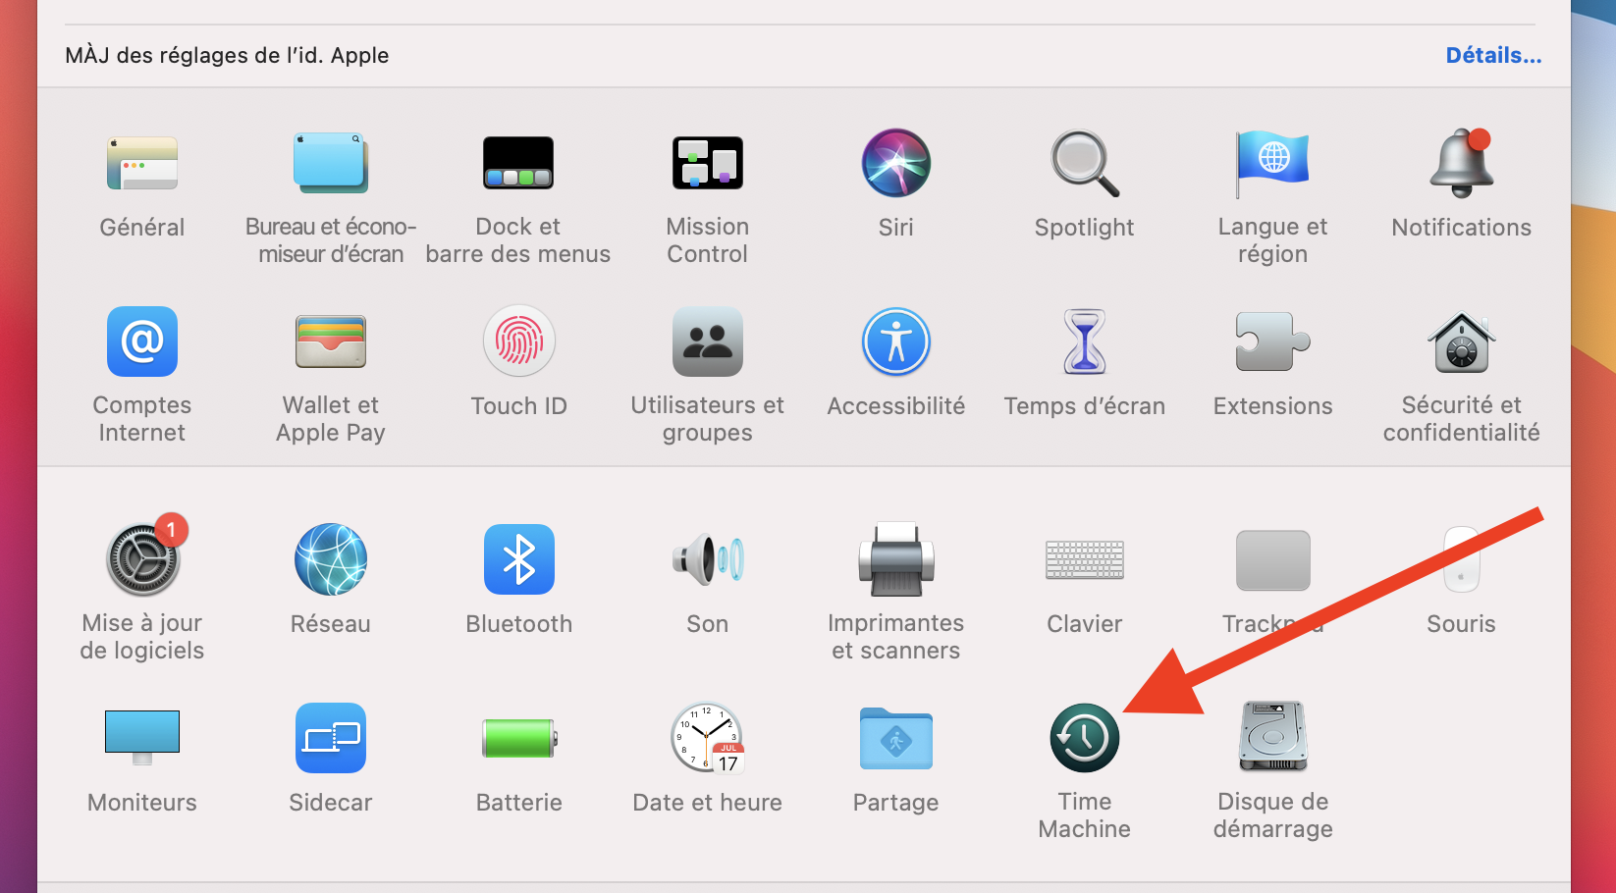Open Notifications settings
1616x893 pixels.
[1461, 164]
